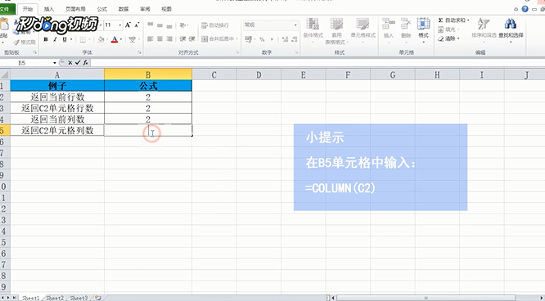This screenshot has width=545, height=301.
Task: Toggle bold formatting in the font group
Action: coord(46,39)
